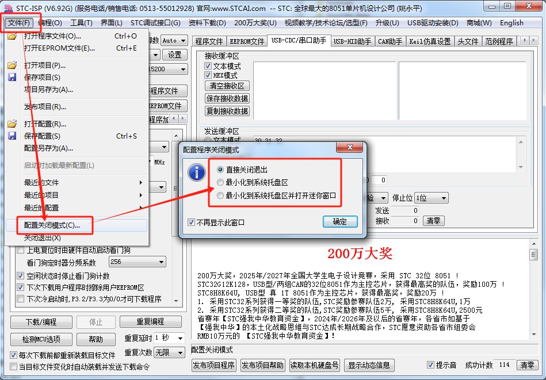Click 确定 button in dialog
Screen dimensions: 546x380
click(340, 222)
